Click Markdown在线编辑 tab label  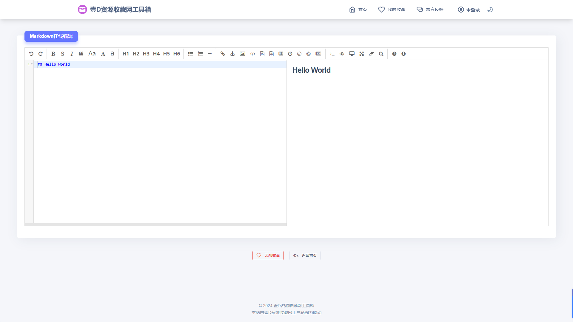coord(51,36)
